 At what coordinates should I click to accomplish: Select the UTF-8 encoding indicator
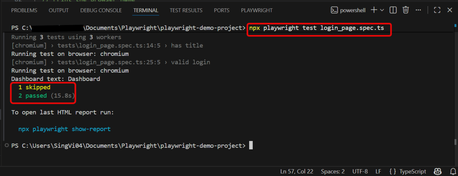[x=360, y=171]
